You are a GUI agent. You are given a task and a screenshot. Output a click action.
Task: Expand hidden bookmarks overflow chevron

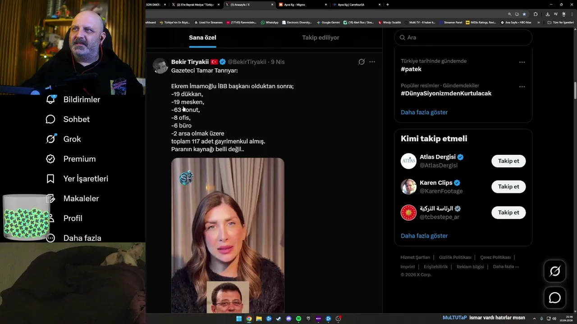pos(538,22)
